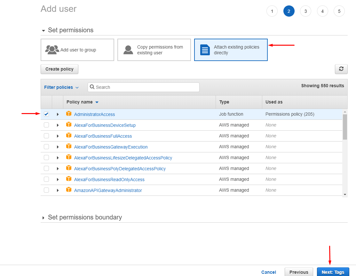Click the Add user to group option icon
This screenshot has width=356, height=276.
point(52,50)
